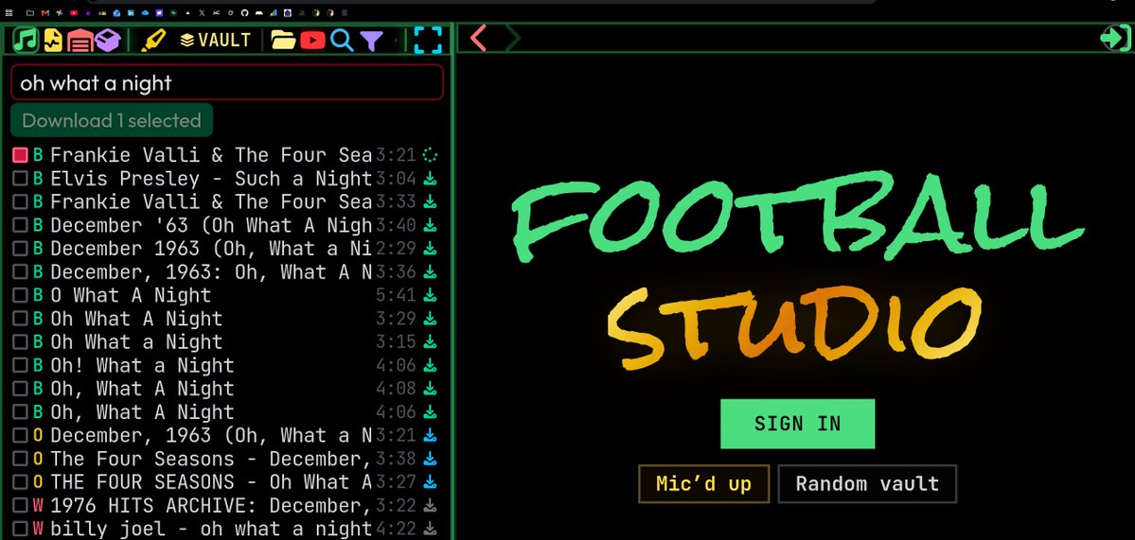
Task: Click the green sign-in arrow icon
Action: (1115, 38)
